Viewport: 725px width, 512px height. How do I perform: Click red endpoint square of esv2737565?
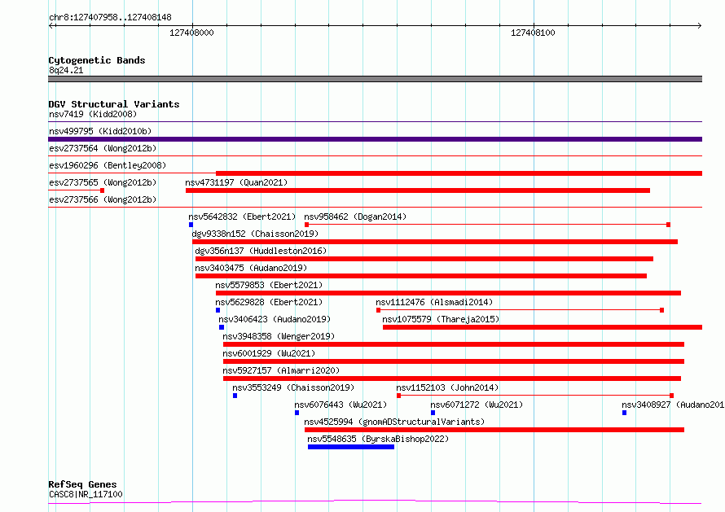[x=102, y=190]
